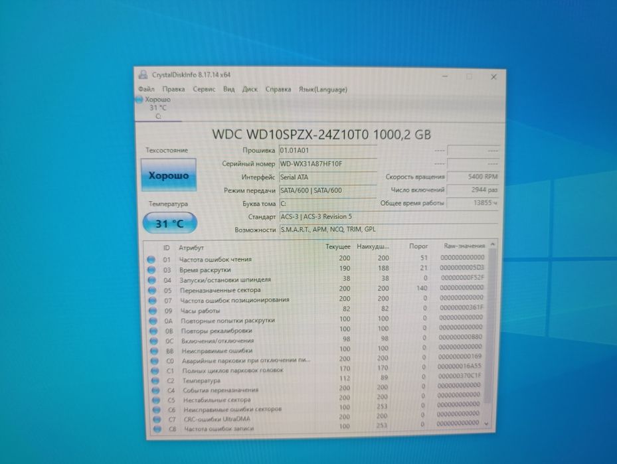Click the status icon for attribute C5
617x464 pixels.
(x=156, y=400)
